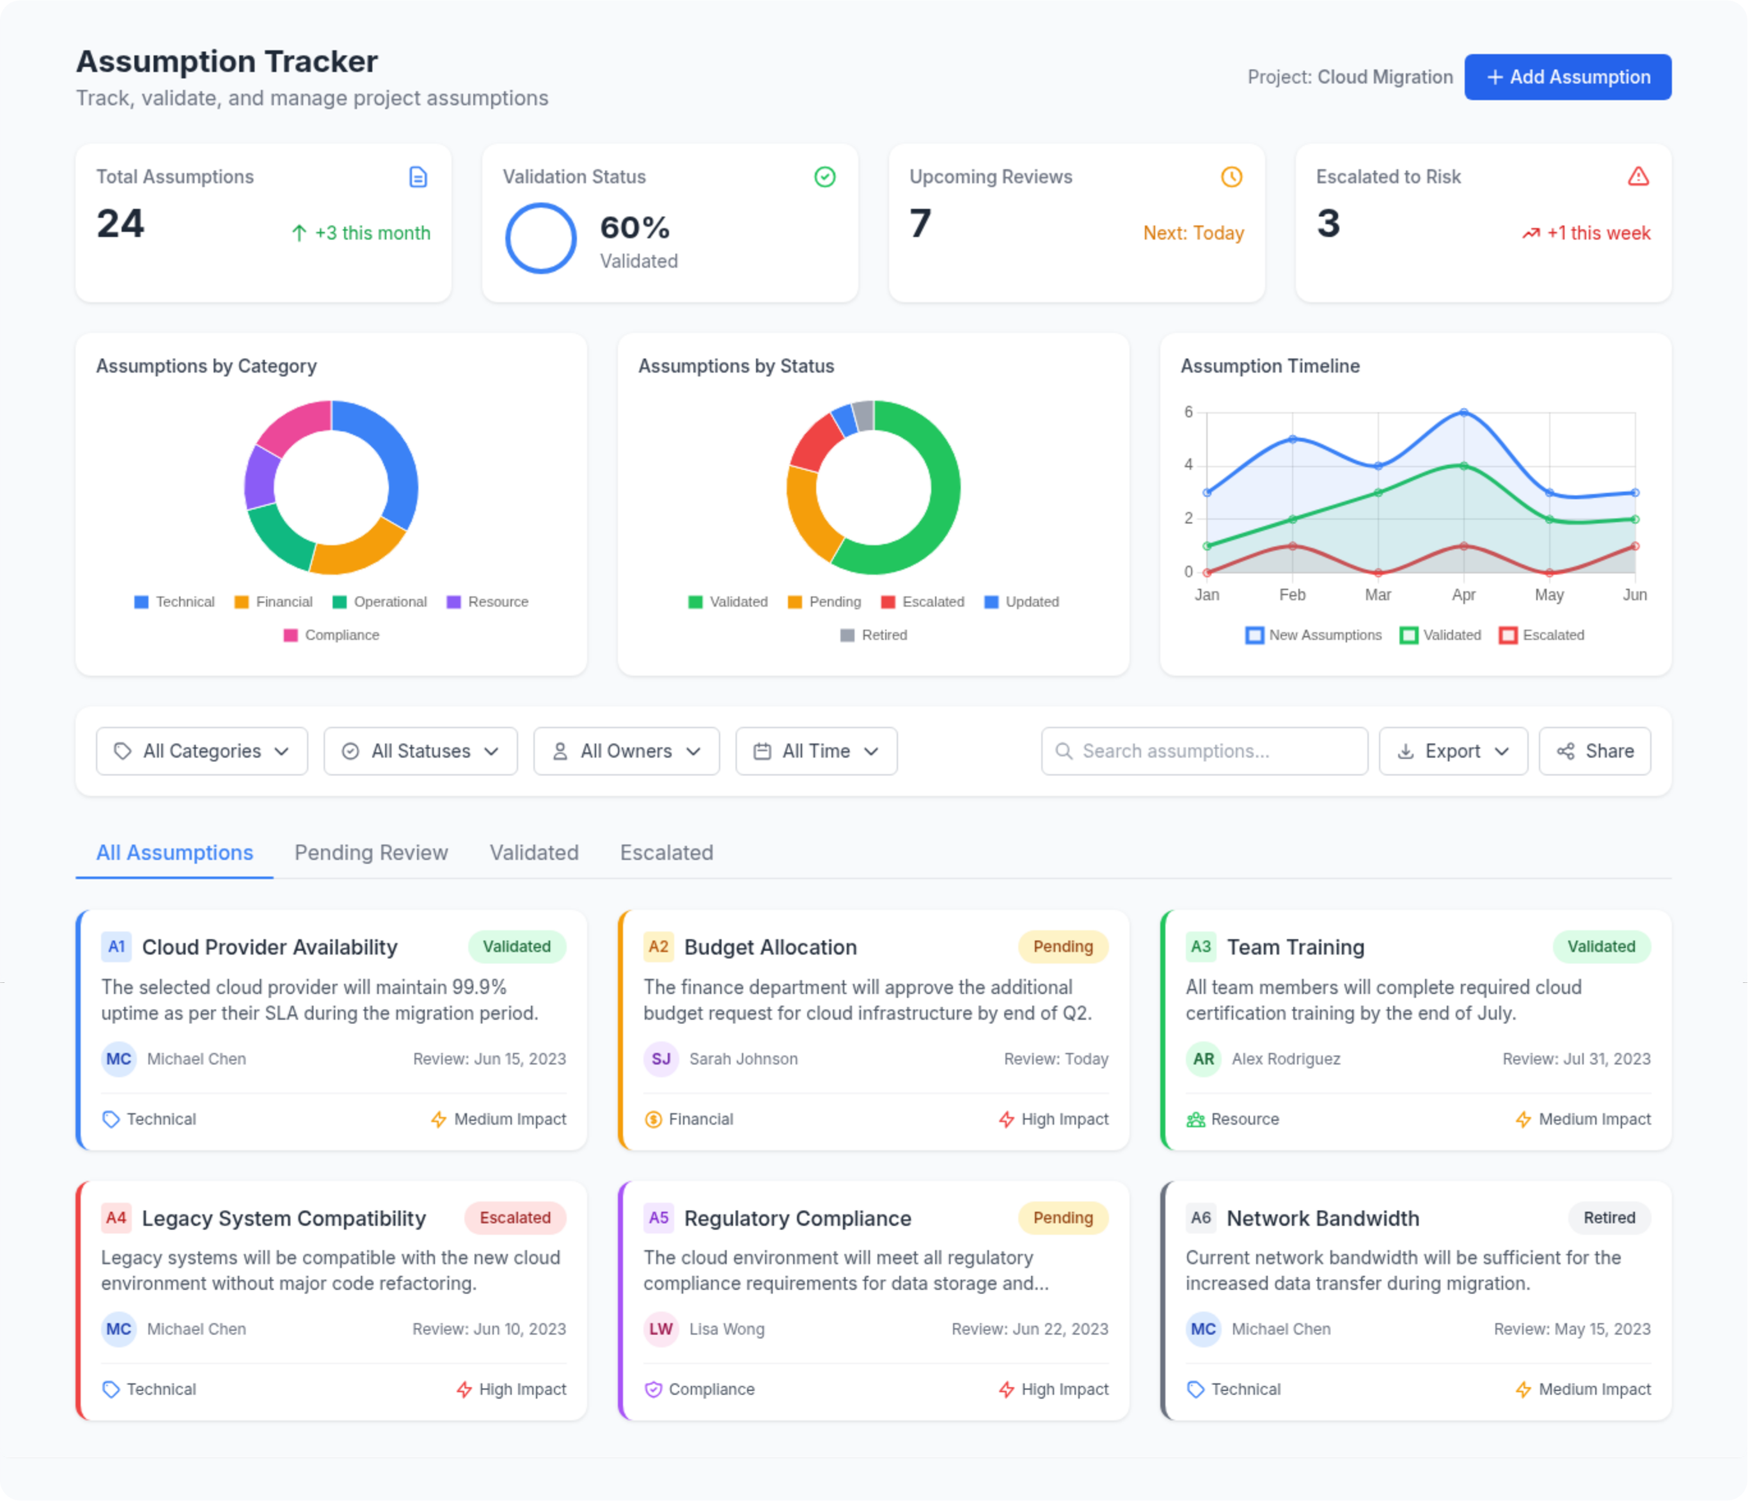Click the Add Assumption button

1568,77
